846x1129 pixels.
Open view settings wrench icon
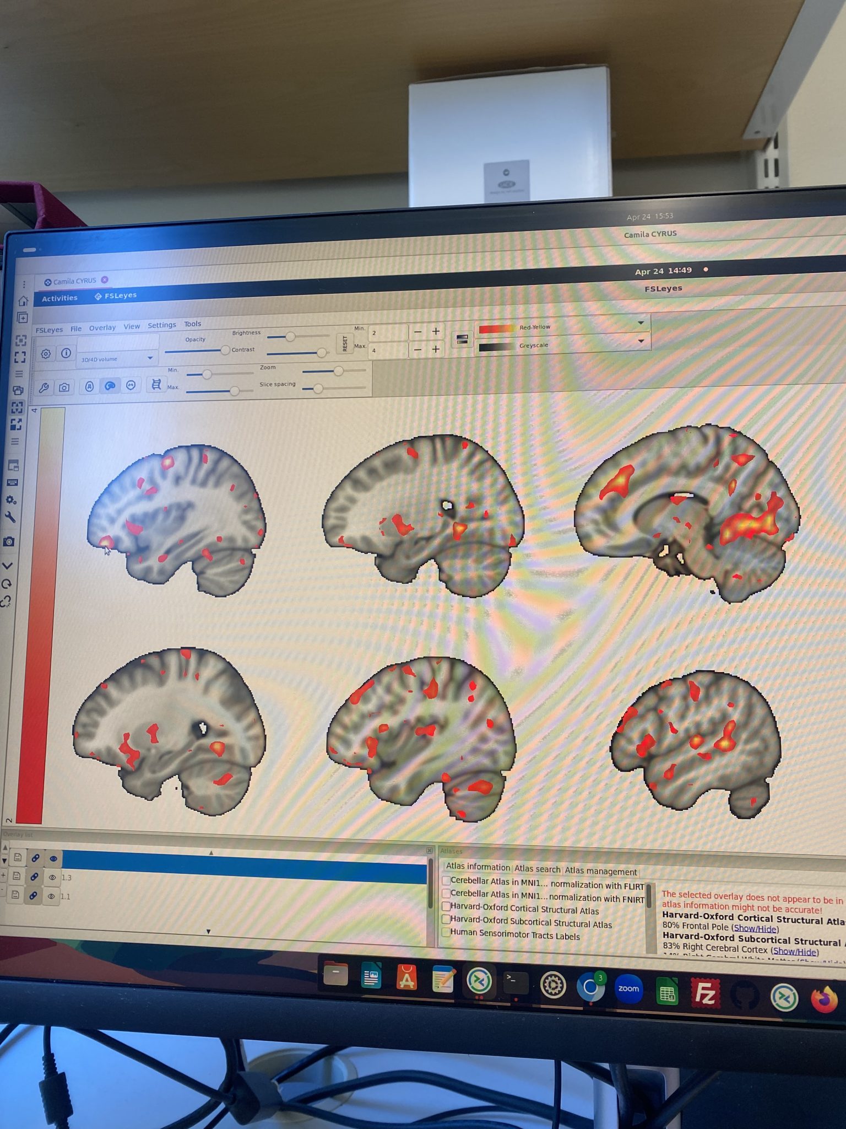[x=44, y=388]
